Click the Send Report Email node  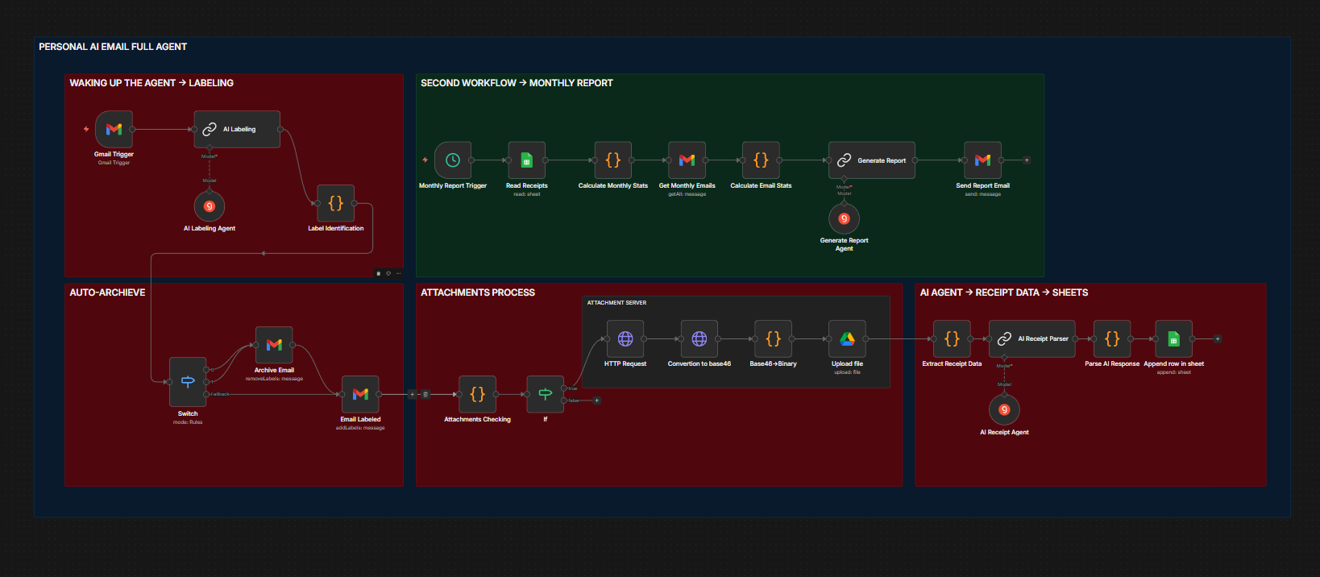tap(982, 160)
